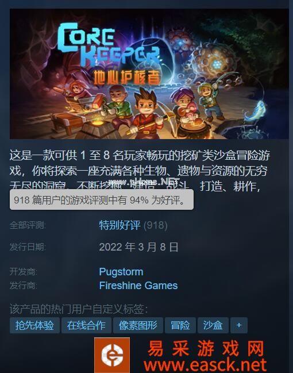This screenshot has width=293, height=373.
Task: Click the orange easck logo icon
Action: (112, 355)
